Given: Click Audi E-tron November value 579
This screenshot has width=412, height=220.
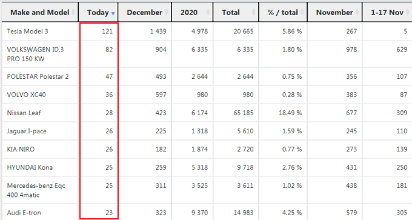Looking at the screenshot, I should click(351, 212).
